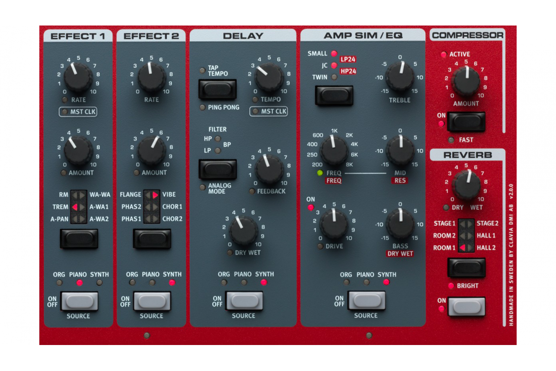Cycle Effect 2 type toward CHOR1
The image size is (556, 371).
point(151,239)
